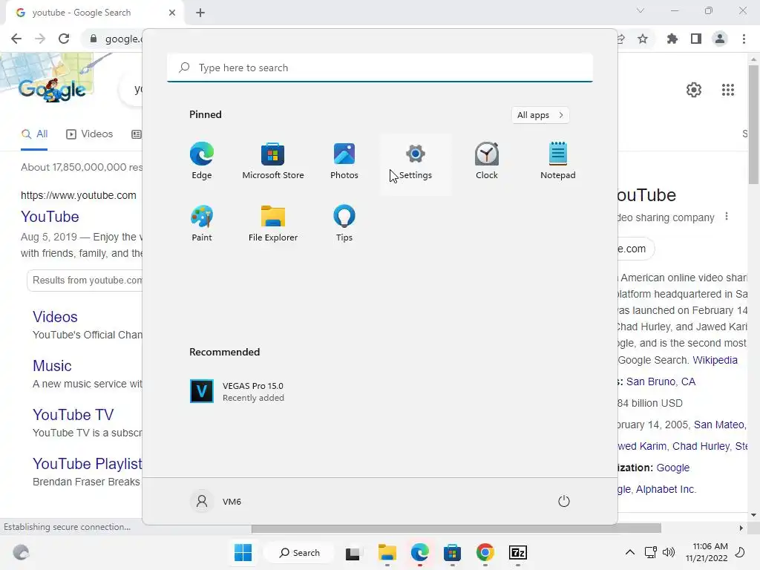Launch the Paint app

[202, 223]
